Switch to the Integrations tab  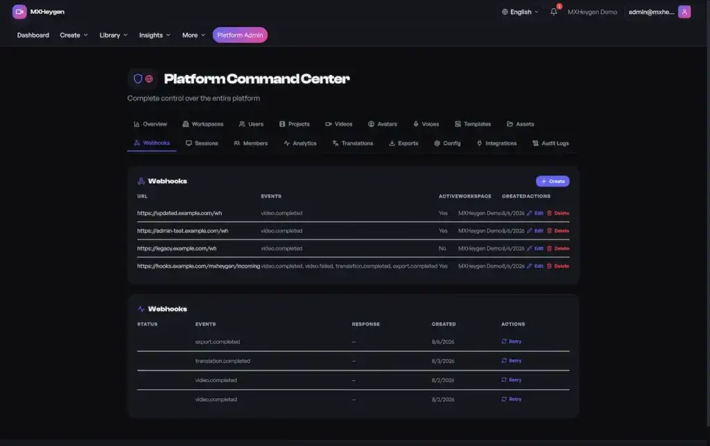(496, 143)
